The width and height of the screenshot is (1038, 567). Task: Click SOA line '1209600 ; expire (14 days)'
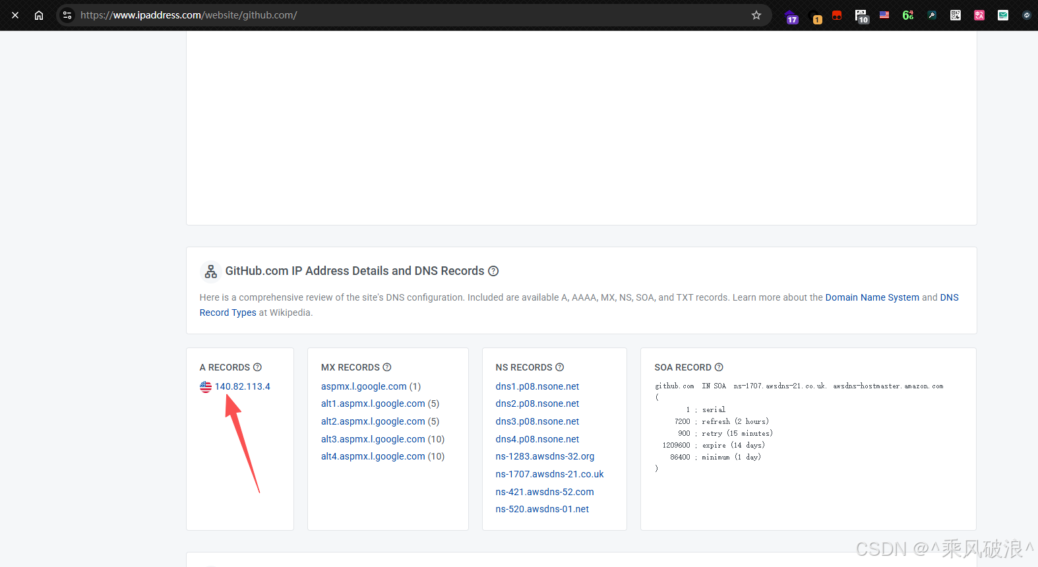pyautogui.click(x=714, y=445)
